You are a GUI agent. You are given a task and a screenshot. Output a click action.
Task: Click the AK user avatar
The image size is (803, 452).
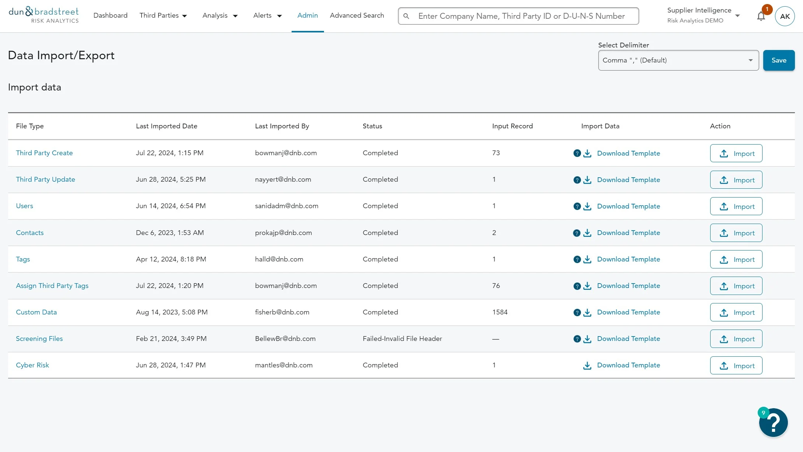coord(785,17)
